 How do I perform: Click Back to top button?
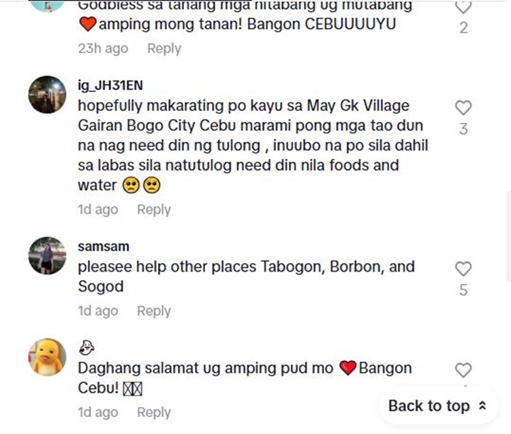(x=438, y=406)
